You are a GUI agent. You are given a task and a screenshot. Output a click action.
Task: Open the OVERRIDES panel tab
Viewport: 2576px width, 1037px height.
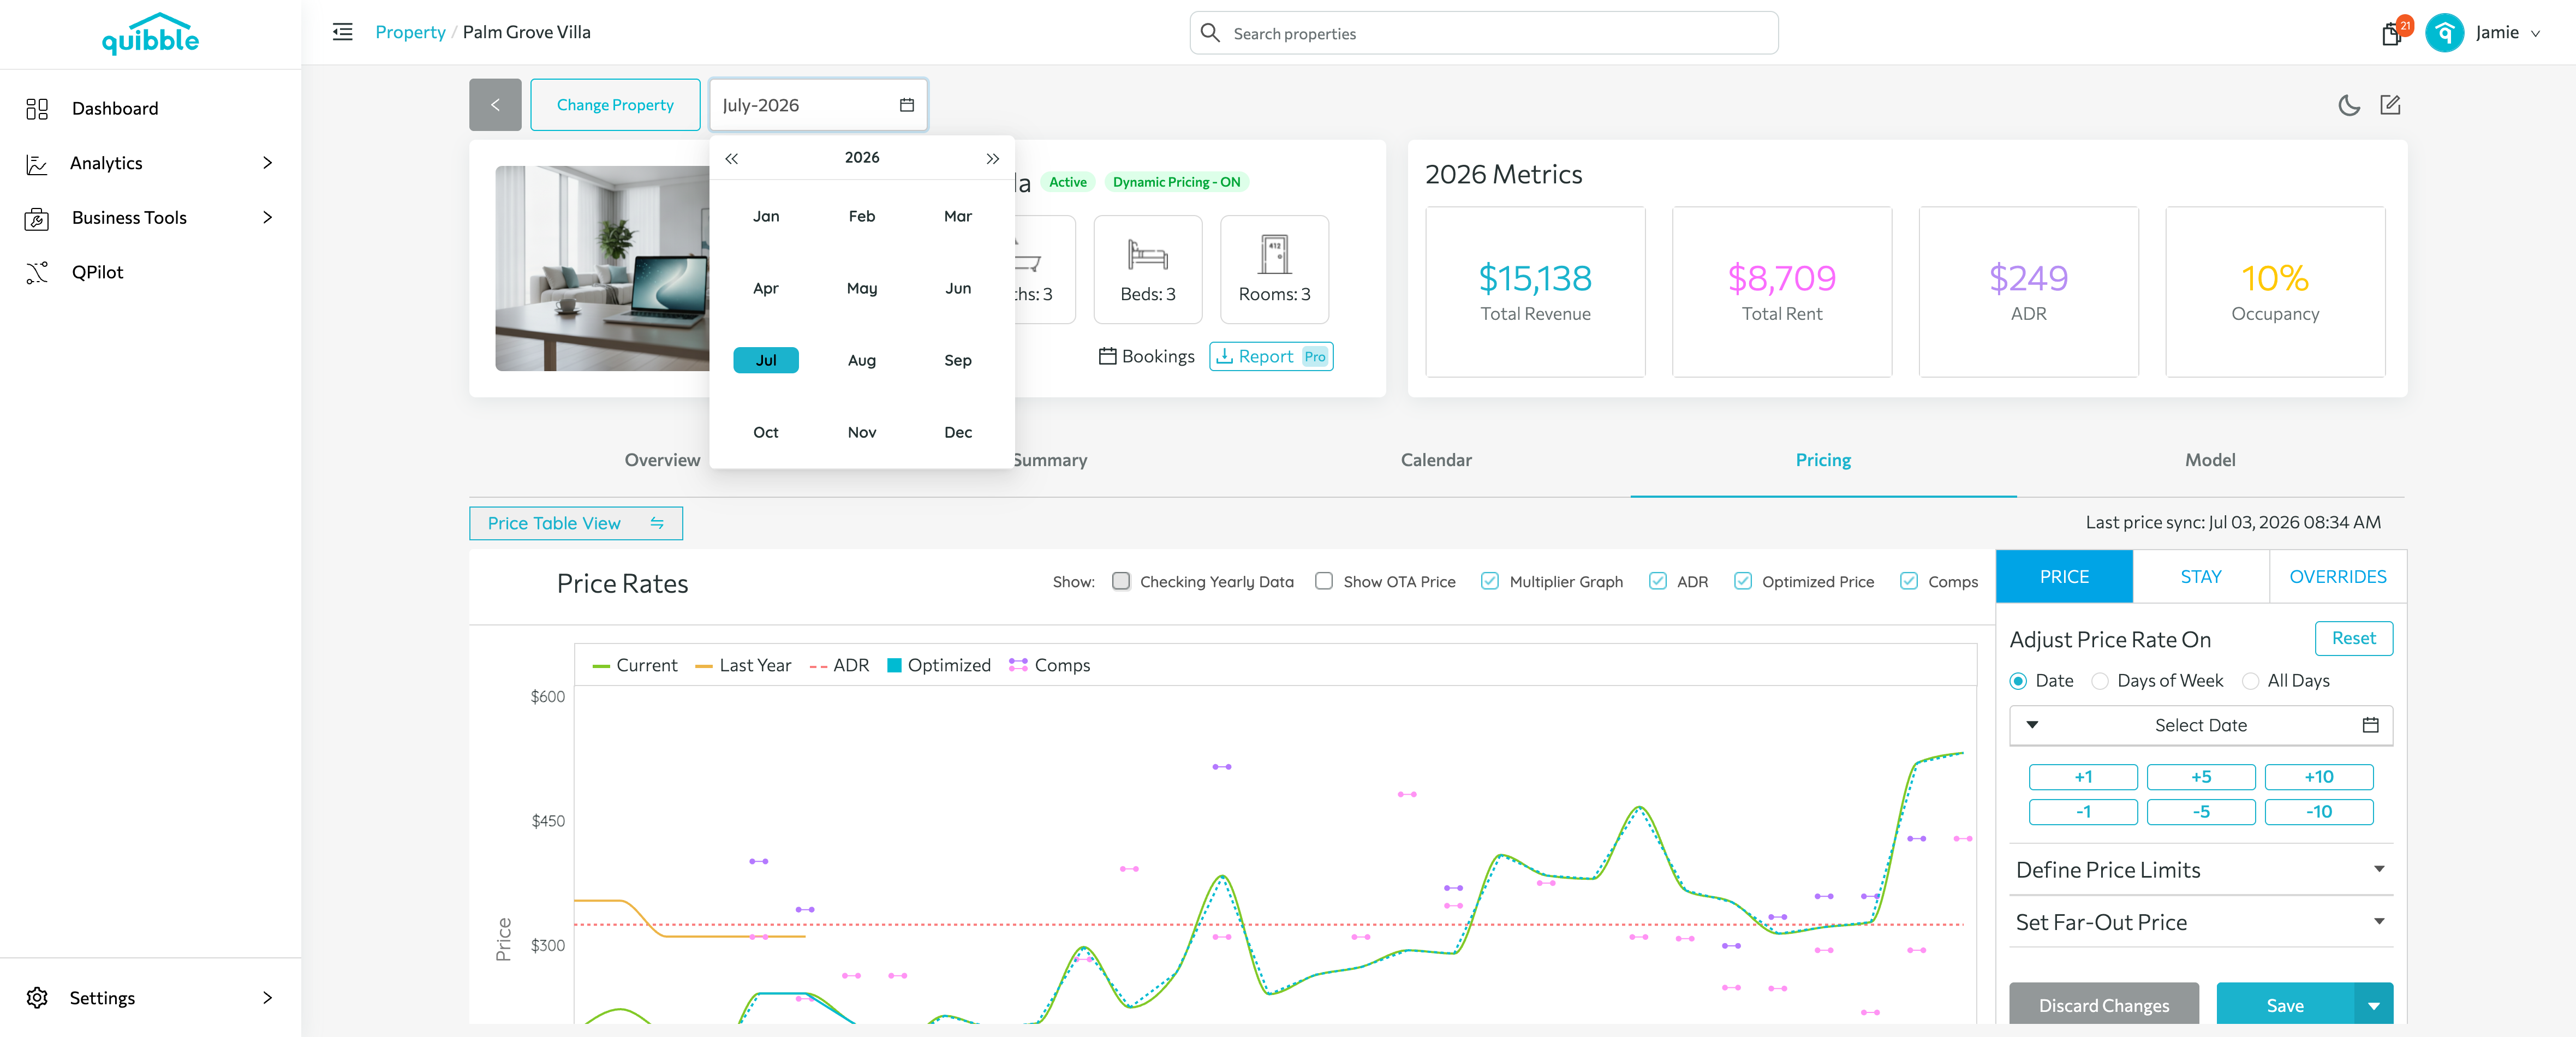point(2337,577)
